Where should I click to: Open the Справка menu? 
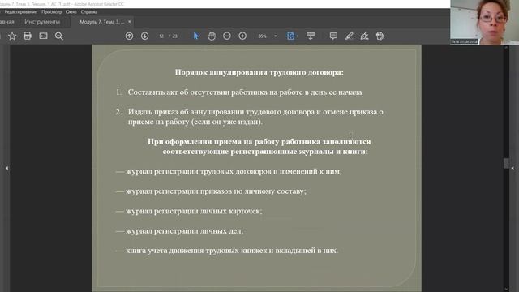[89, 12]
